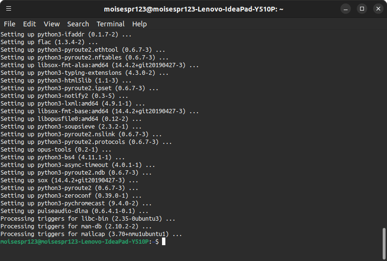Click the man-db processing triggers line
Image resolution: width=387 pixels, height=261 pixels.
click(x=76, y=226)
